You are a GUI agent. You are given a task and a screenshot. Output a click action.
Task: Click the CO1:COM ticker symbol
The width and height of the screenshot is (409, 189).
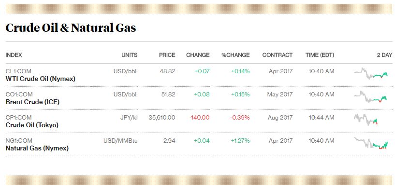(19, 94)
